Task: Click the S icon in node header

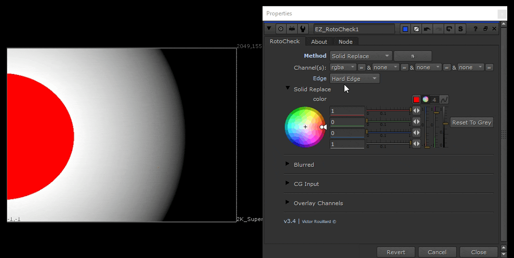Action: [x=461, y=29]
